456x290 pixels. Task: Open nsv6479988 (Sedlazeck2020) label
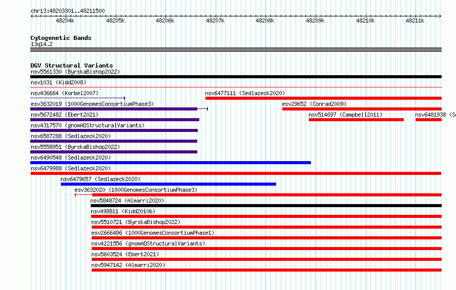coord(71,168)
